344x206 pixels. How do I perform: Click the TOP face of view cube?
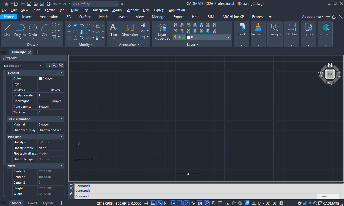point(330,74)
